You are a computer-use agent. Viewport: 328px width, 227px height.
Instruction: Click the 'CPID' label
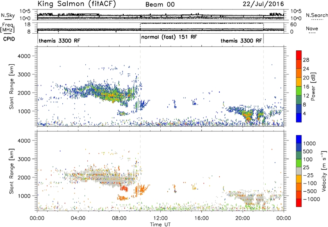pyautogui.click(x=9, y=39)
